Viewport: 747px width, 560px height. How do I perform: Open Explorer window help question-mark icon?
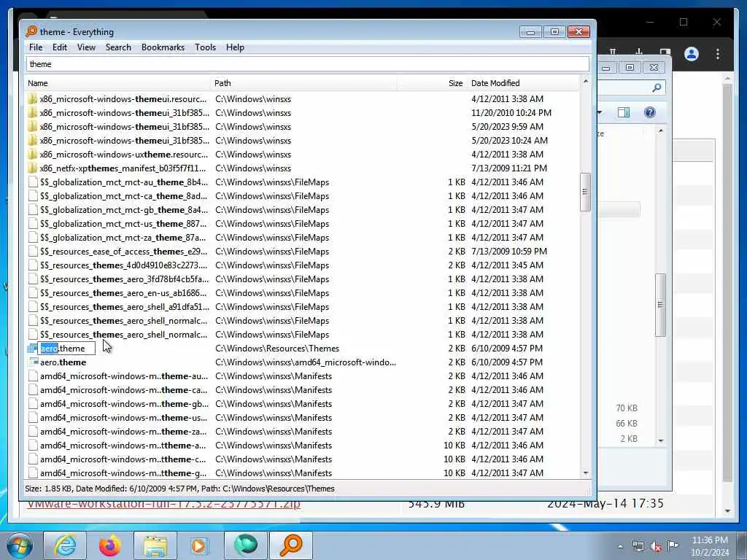(x=649, y=112)
